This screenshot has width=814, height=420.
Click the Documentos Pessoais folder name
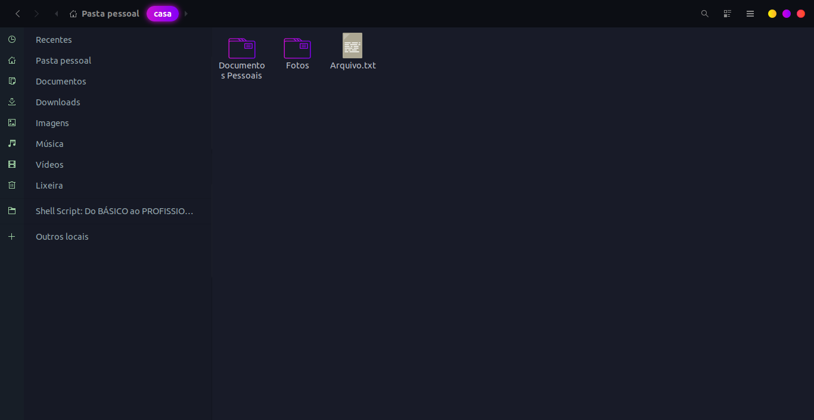[x=242, y=71]
